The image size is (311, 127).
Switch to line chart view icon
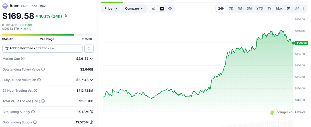click(153, 9)
